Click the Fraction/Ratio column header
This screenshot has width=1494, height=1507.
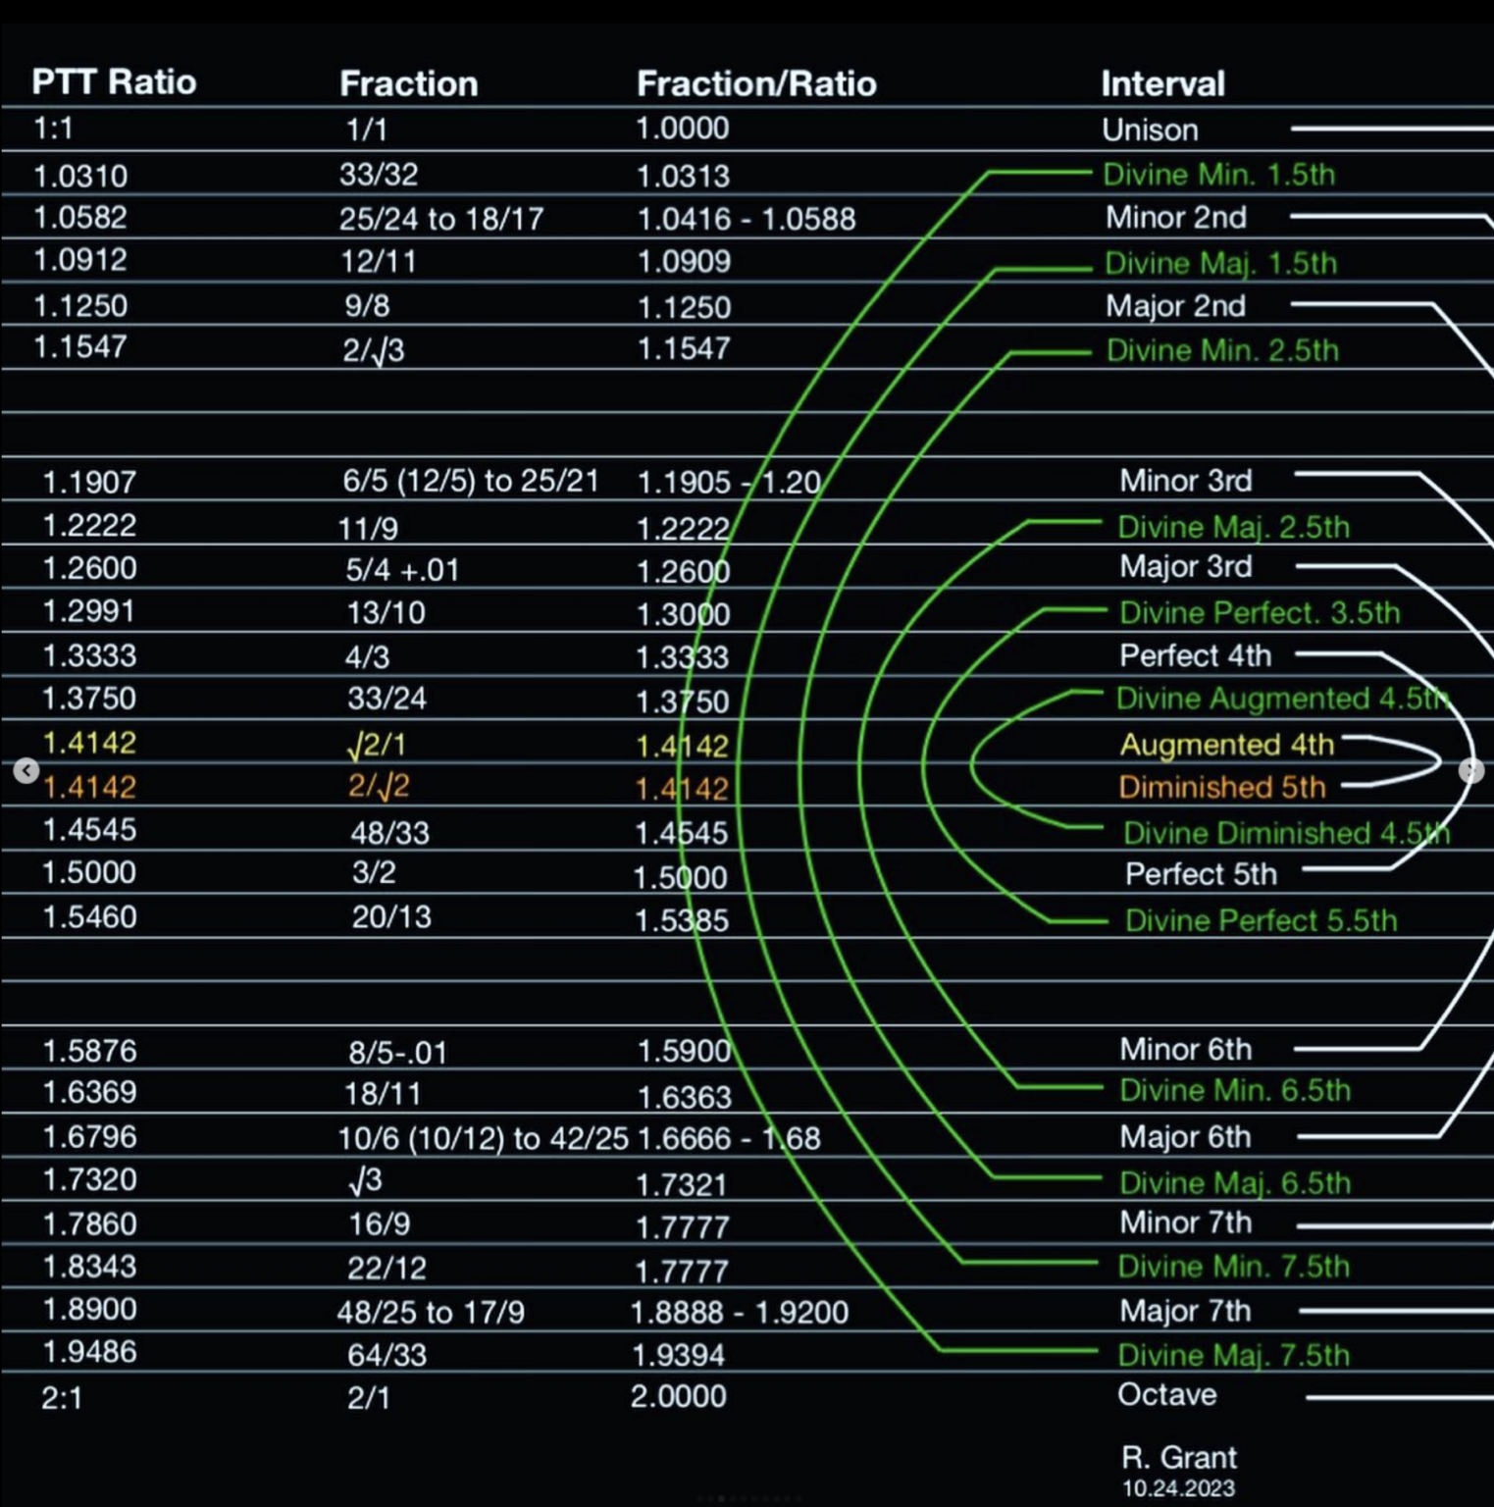756,84
